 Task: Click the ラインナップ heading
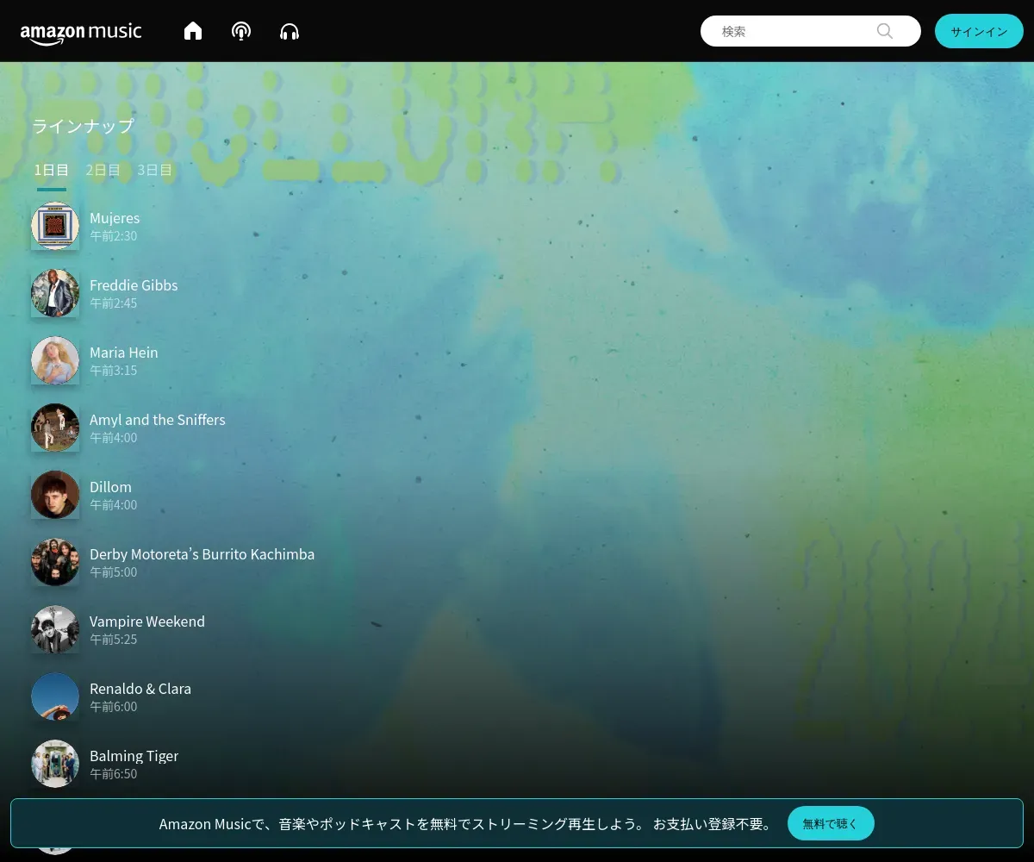(83, 126)
